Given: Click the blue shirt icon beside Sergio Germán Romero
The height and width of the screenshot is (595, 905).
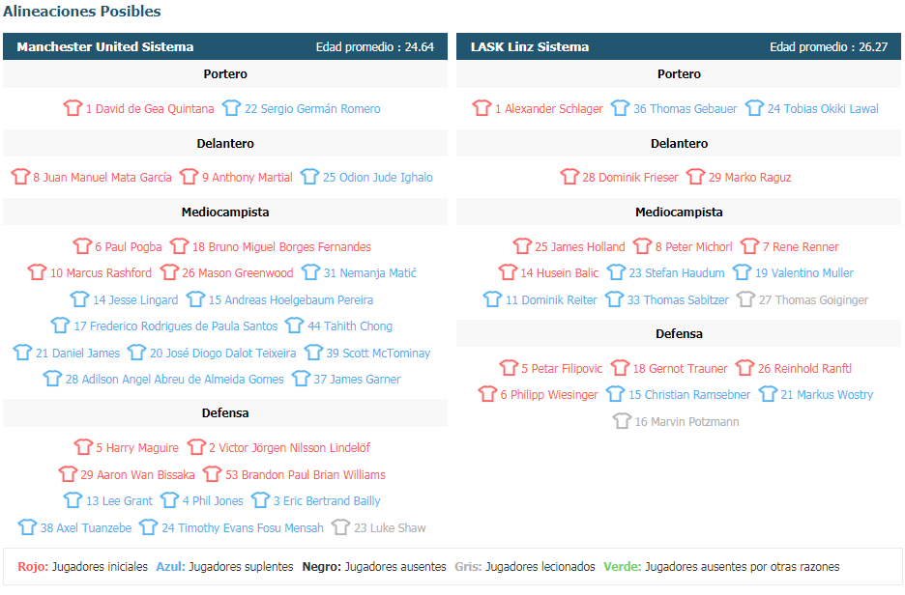Looking at the screenshot, I should pyautogui.click(x=231, y=108).
